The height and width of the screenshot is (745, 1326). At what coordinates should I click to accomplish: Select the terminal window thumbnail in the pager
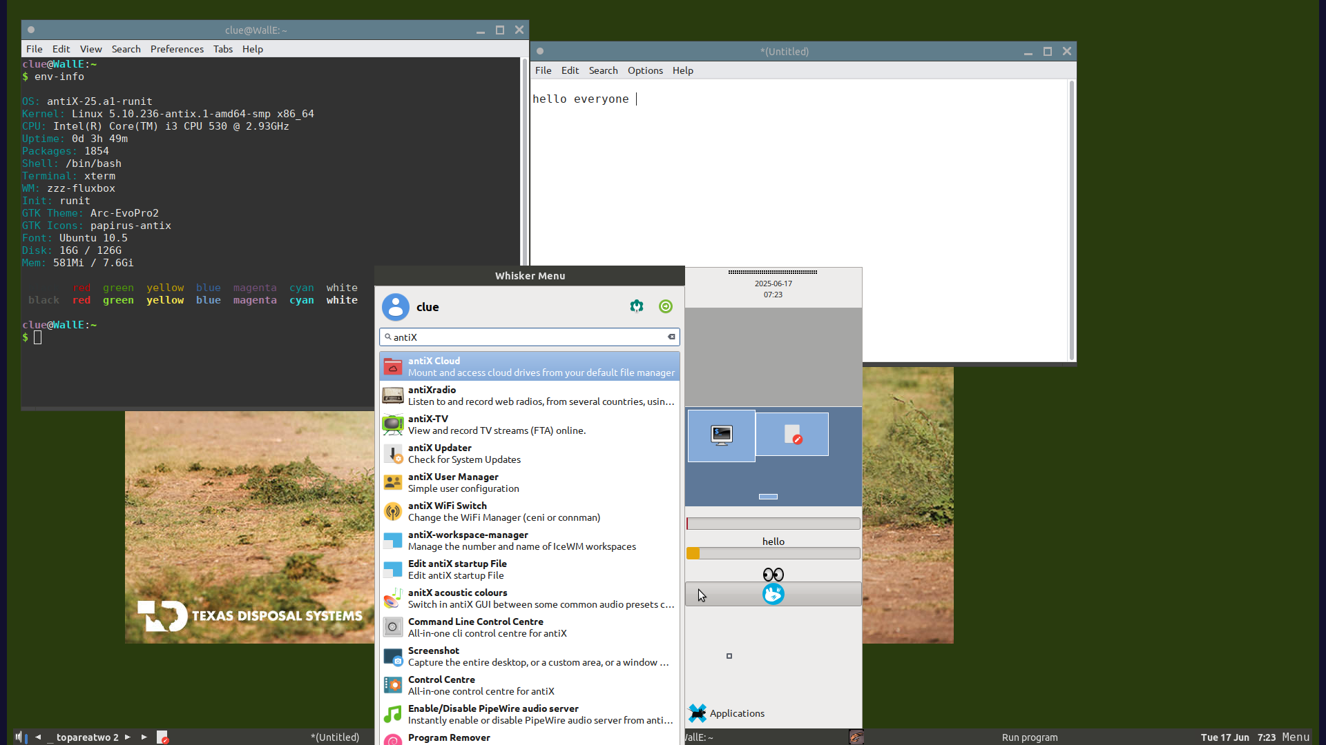[x=722, y=436]
